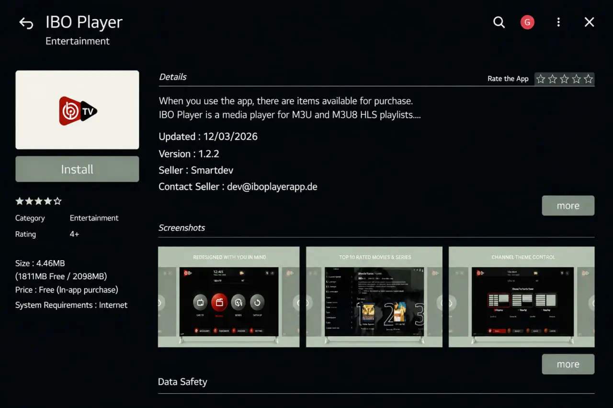This screenshot has width=613, height=408.
Task: Open the 'Channel Theme Control' screenshot
Action: click(x=522, y=297)
